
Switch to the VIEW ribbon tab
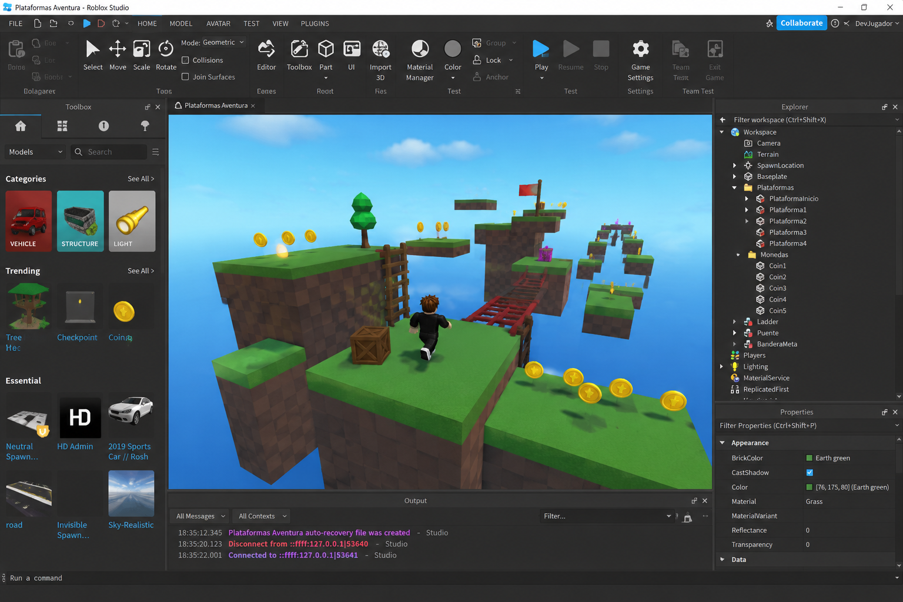[x=280, y=24]
